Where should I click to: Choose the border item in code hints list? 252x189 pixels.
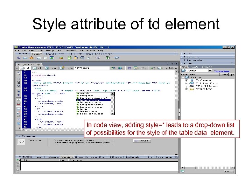click(93, 109)
